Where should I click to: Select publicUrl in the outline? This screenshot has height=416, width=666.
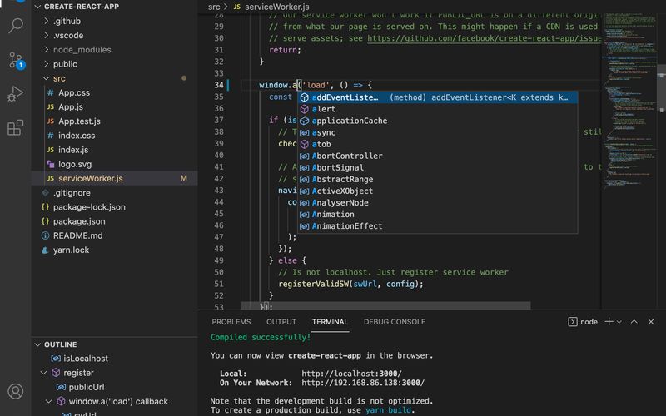click(x=114, y=387)
